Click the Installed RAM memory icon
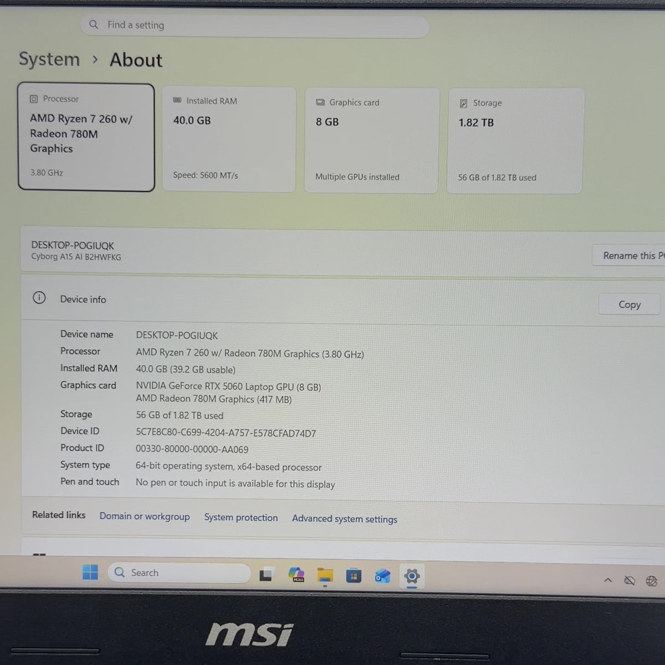 coord(177,100)
